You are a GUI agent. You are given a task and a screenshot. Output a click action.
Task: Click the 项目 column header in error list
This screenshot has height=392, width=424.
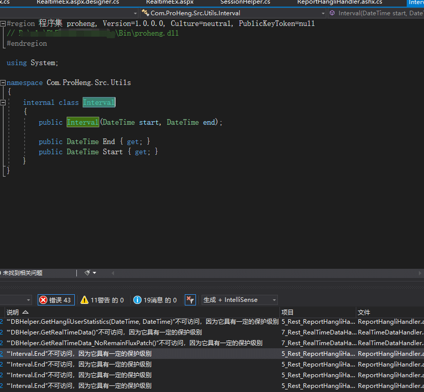(x=288, y=312)
